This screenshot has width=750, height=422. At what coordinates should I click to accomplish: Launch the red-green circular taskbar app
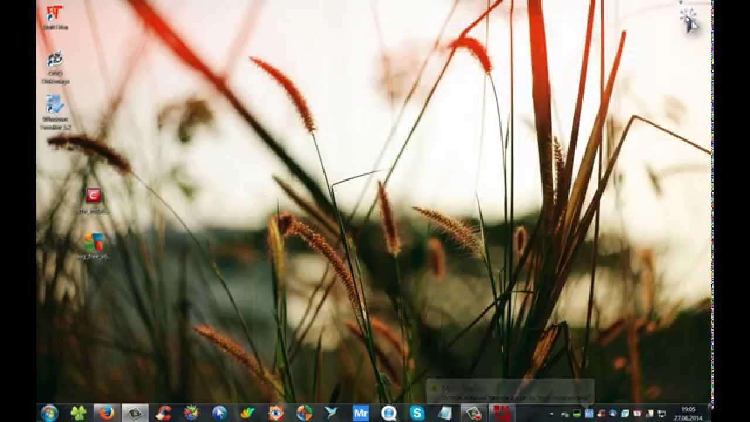[x=304, y=413]
